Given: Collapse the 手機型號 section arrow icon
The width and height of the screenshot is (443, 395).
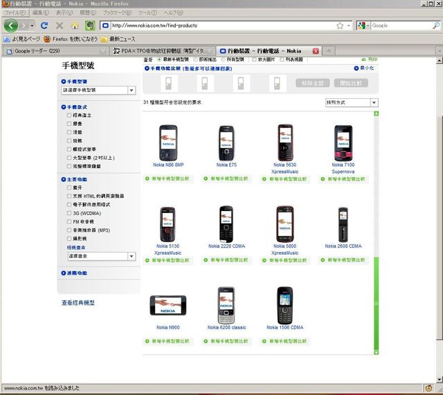Looking at the screenshot, I should 64,82.
